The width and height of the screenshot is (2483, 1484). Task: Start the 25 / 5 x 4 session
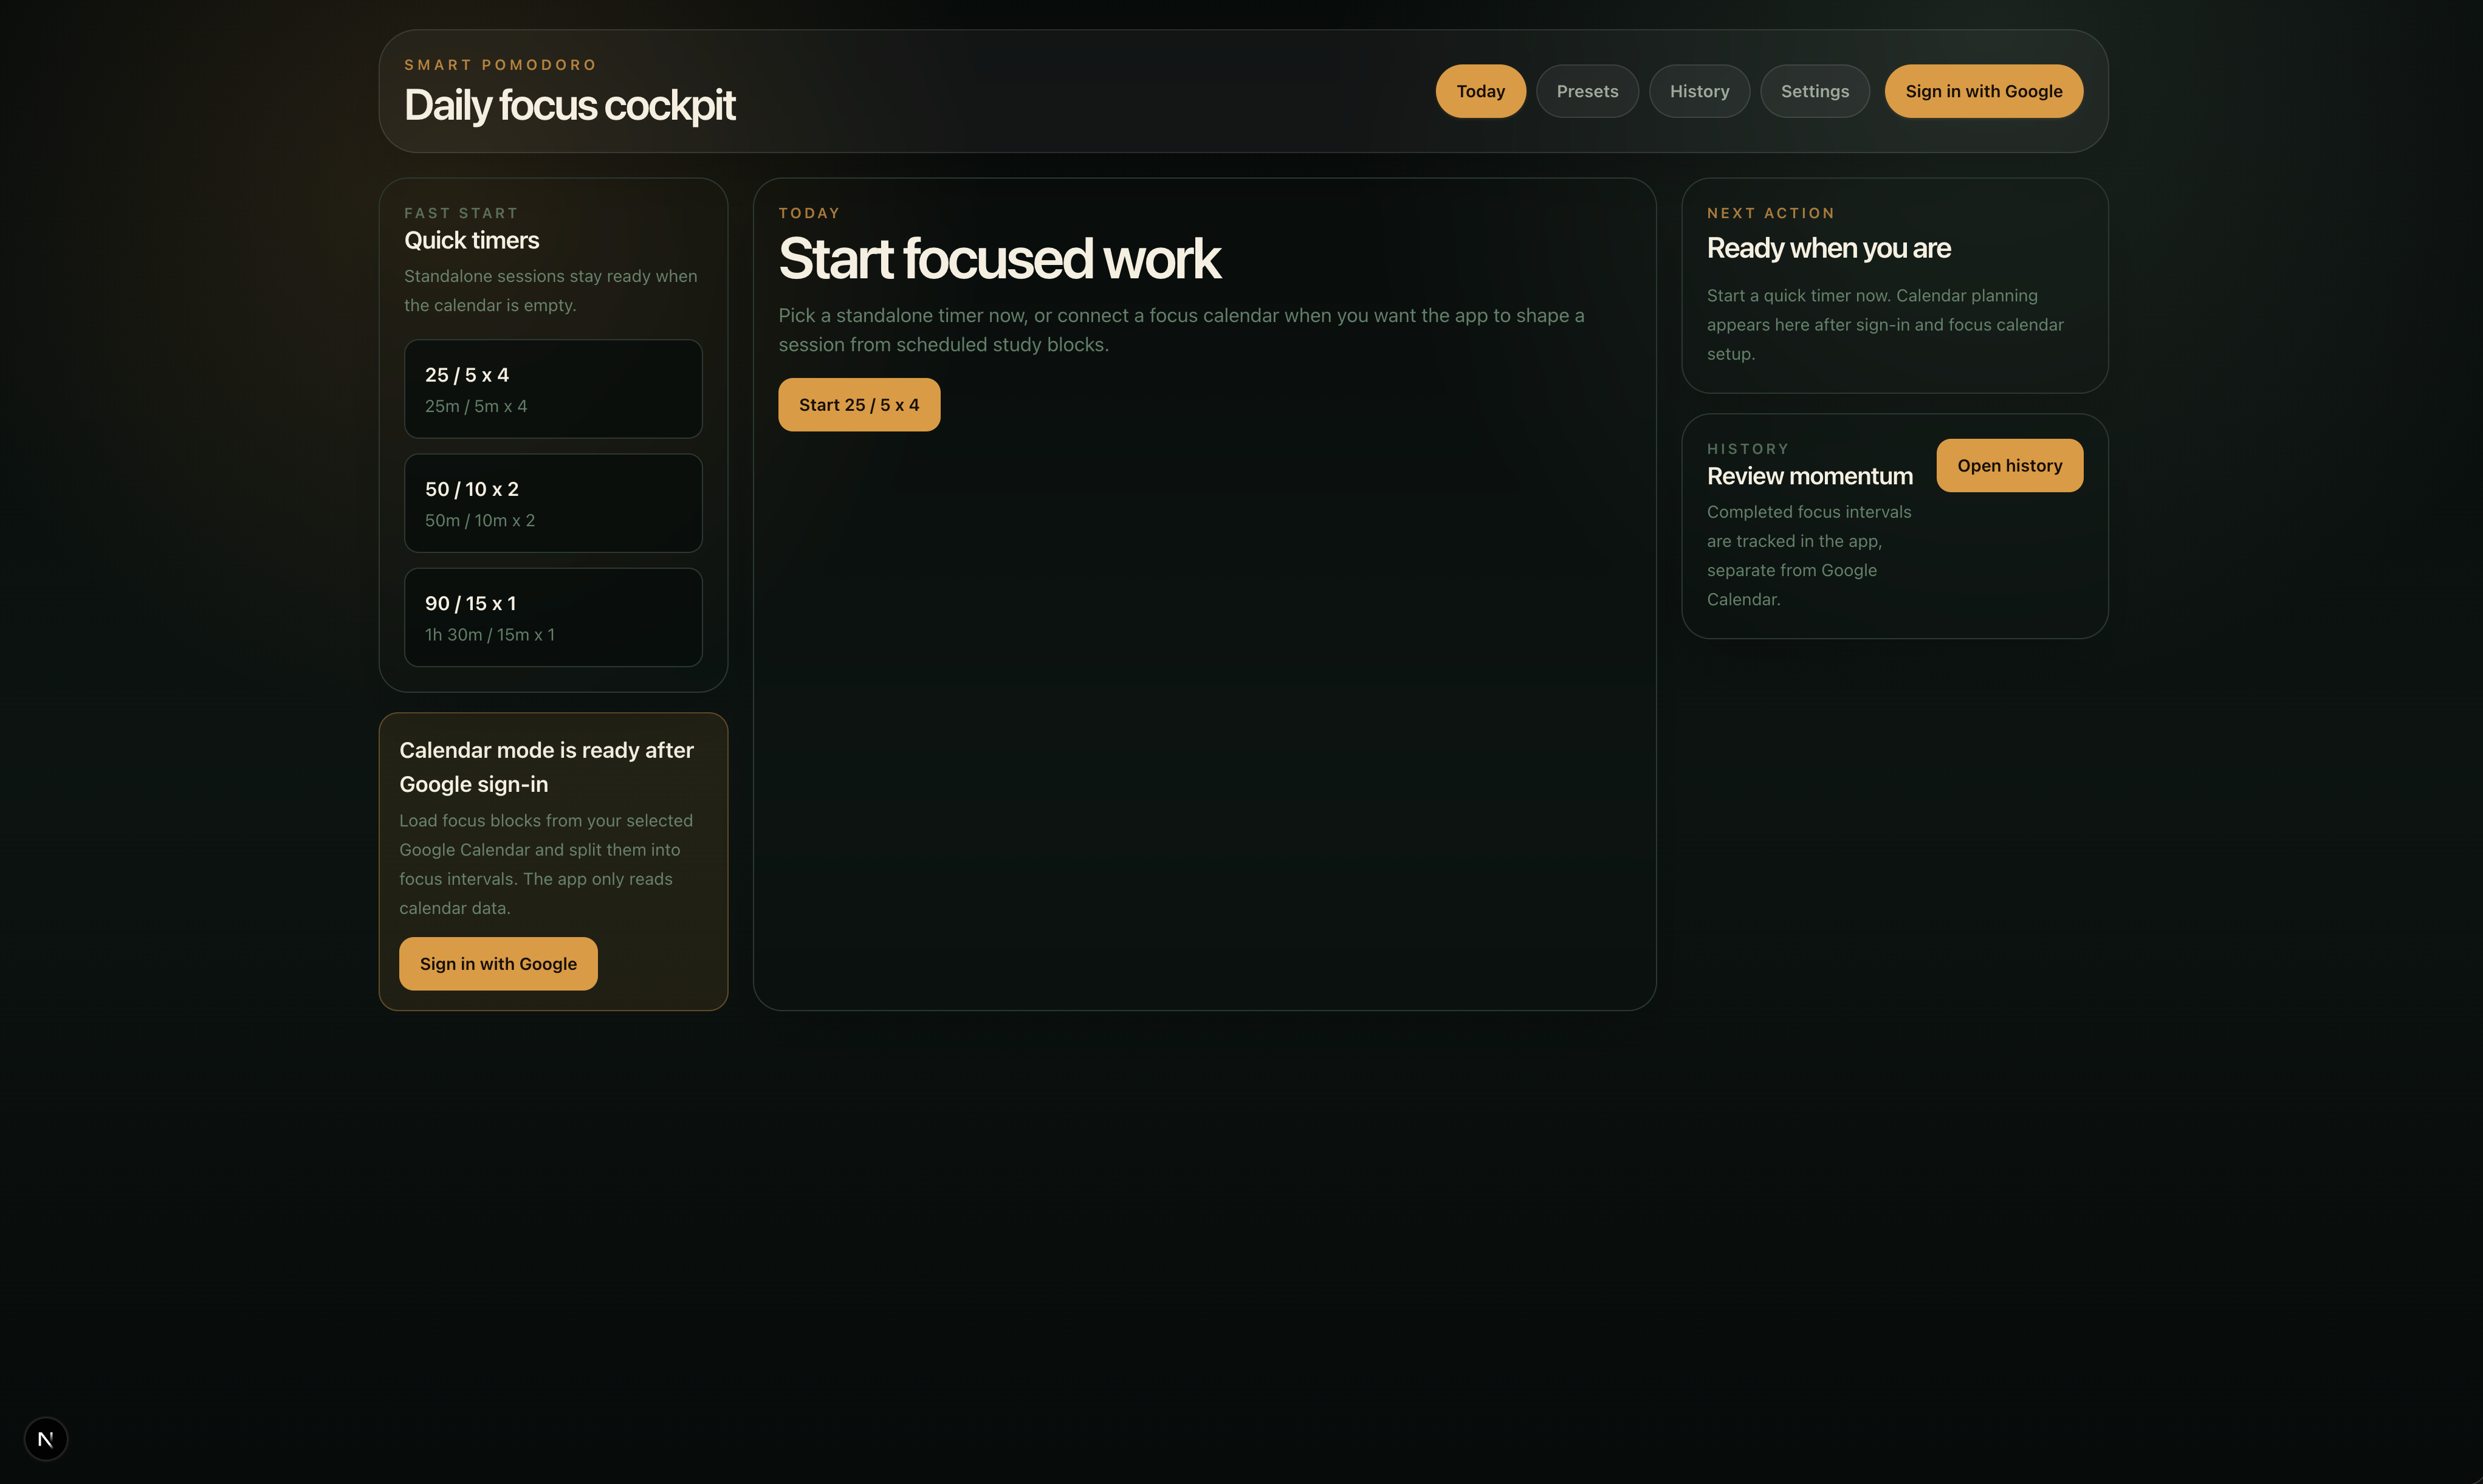[x=859, y=405]
